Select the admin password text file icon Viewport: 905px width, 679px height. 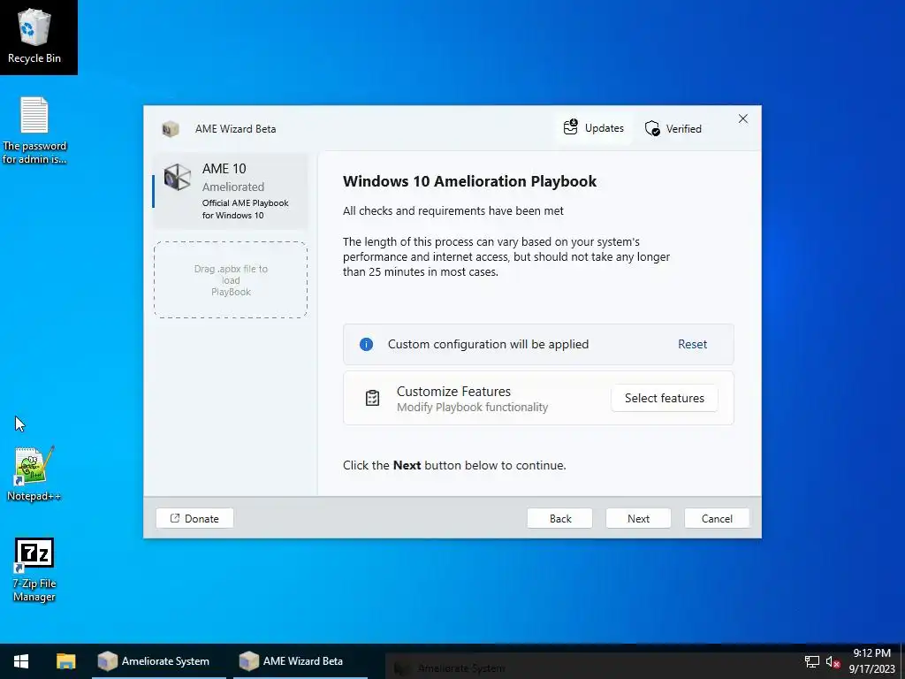click(x=34, y=130)
